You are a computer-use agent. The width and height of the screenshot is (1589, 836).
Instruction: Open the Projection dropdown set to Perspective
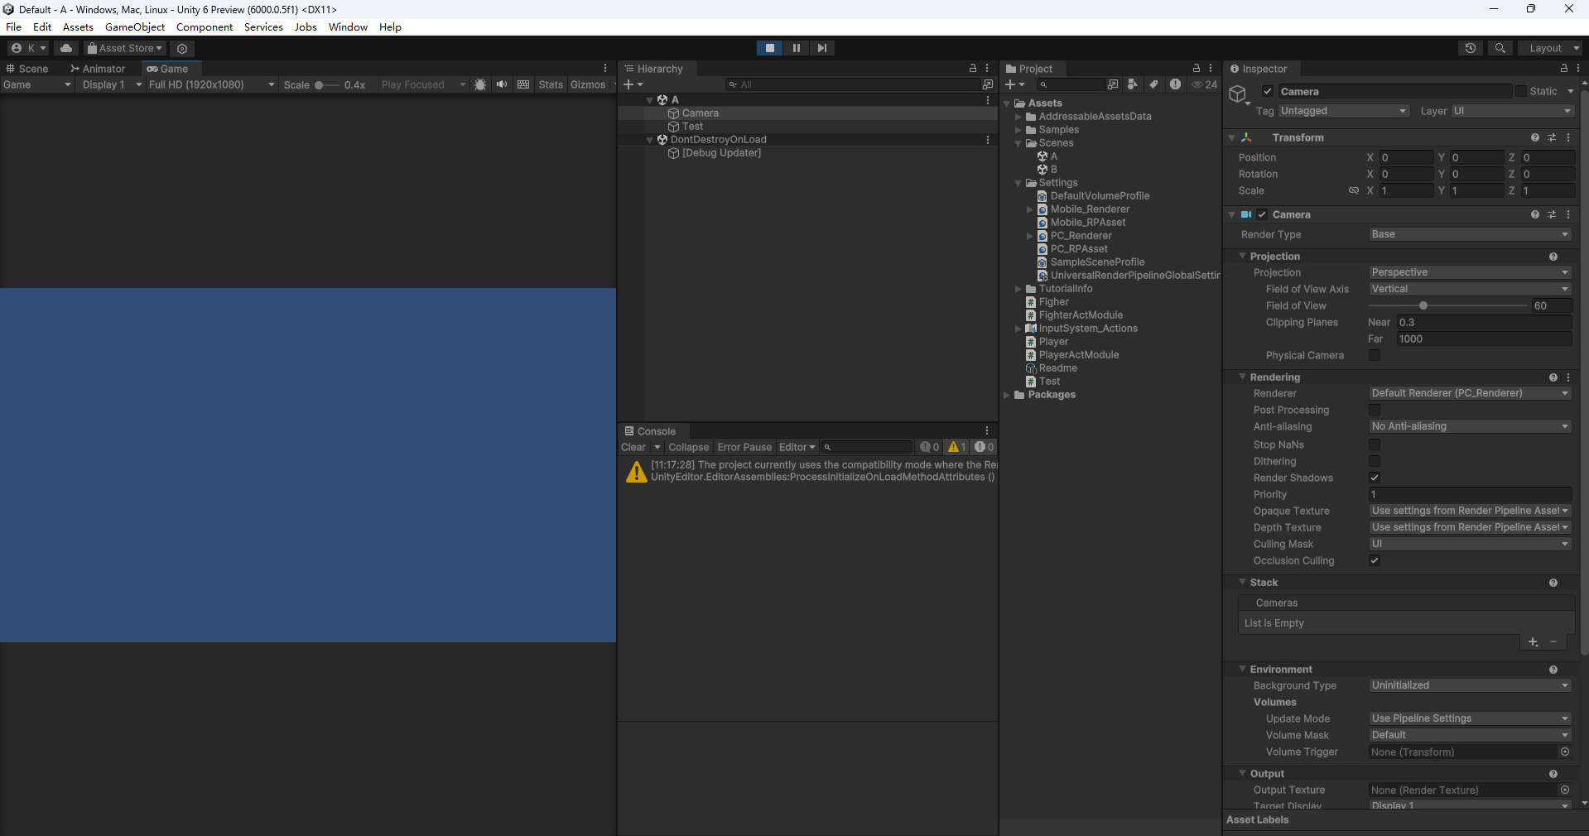tap(1468, 272)
